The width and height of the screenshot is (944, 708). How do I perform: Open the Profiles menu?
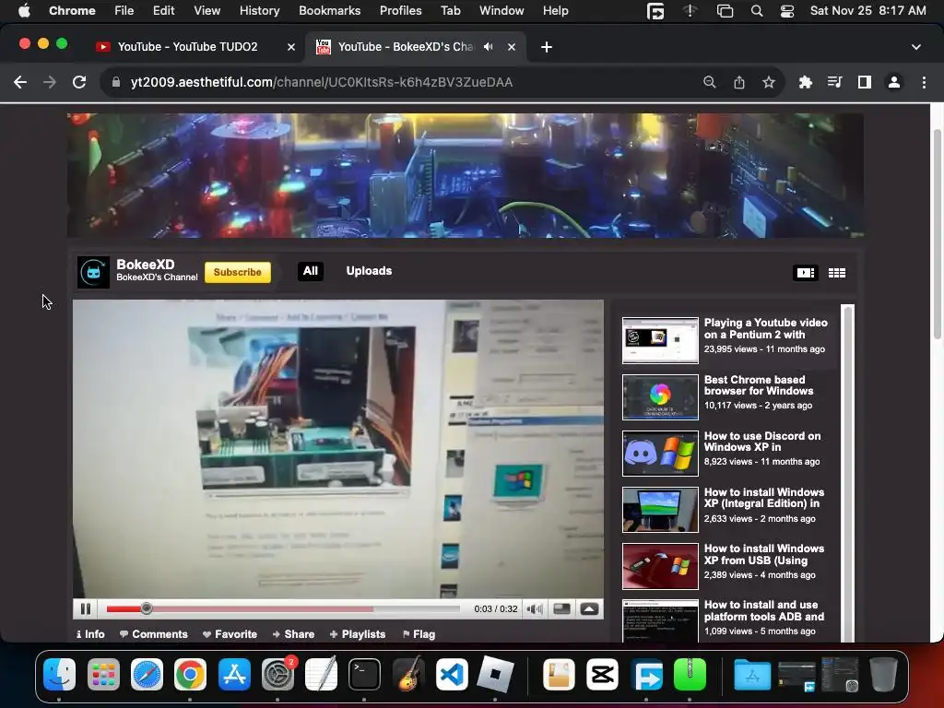coord(400,11)
